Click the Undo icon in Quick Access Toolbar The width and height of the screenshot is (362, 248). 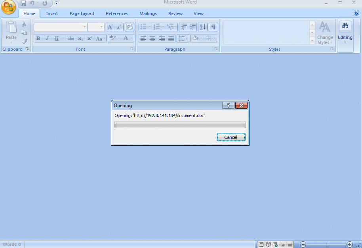click(32, 3)
